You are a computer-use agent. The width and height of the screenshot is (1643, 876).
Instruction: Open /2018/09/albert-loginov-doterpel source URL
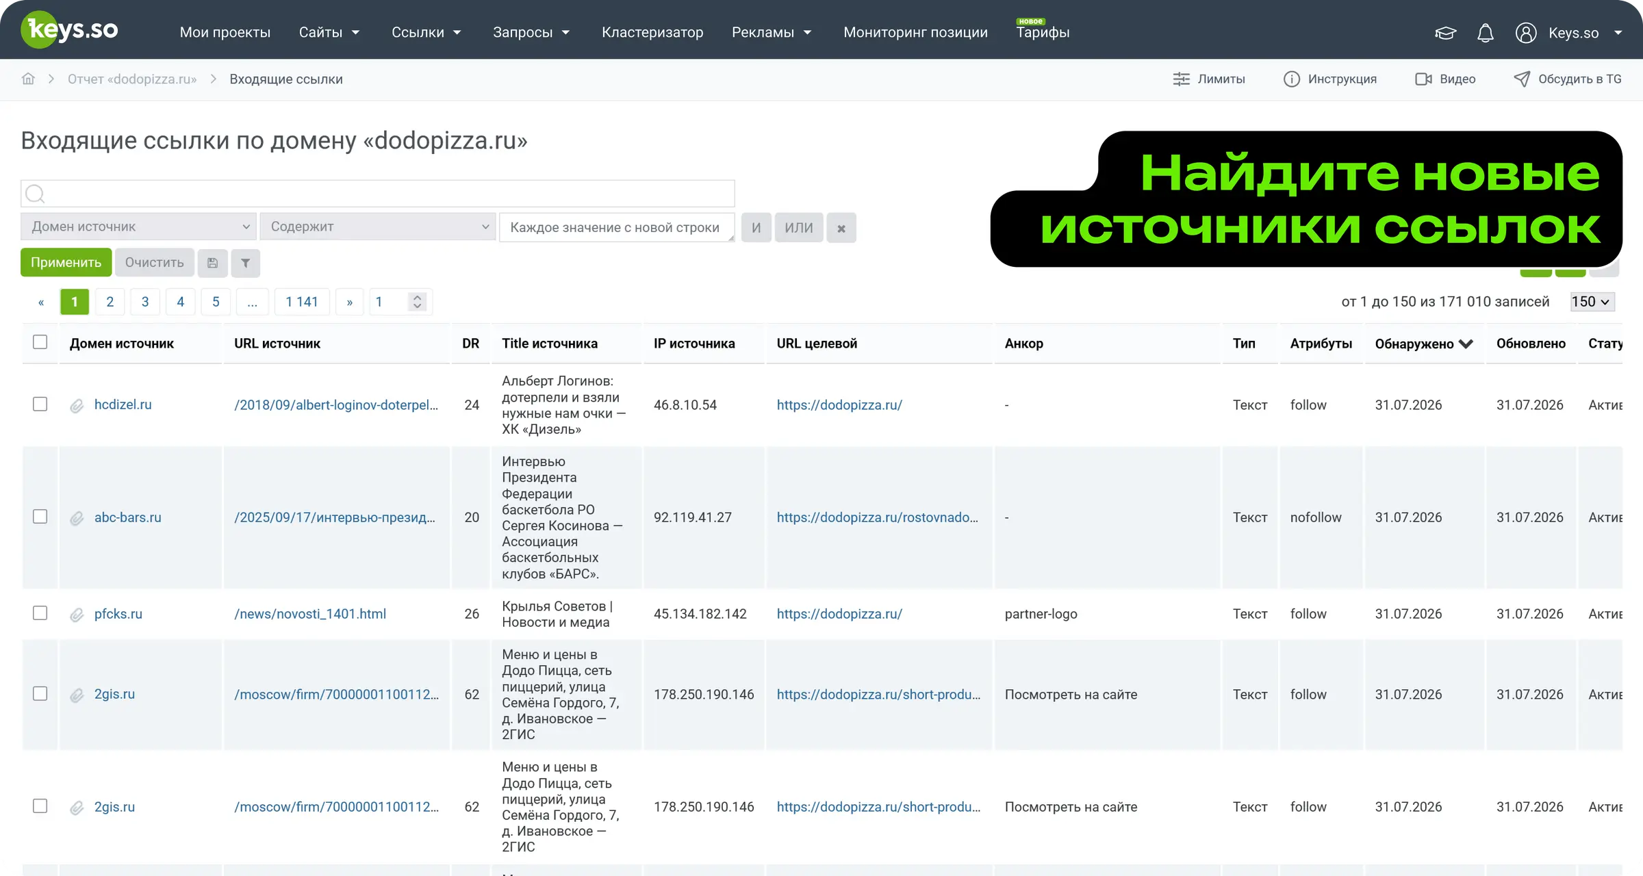336,405
